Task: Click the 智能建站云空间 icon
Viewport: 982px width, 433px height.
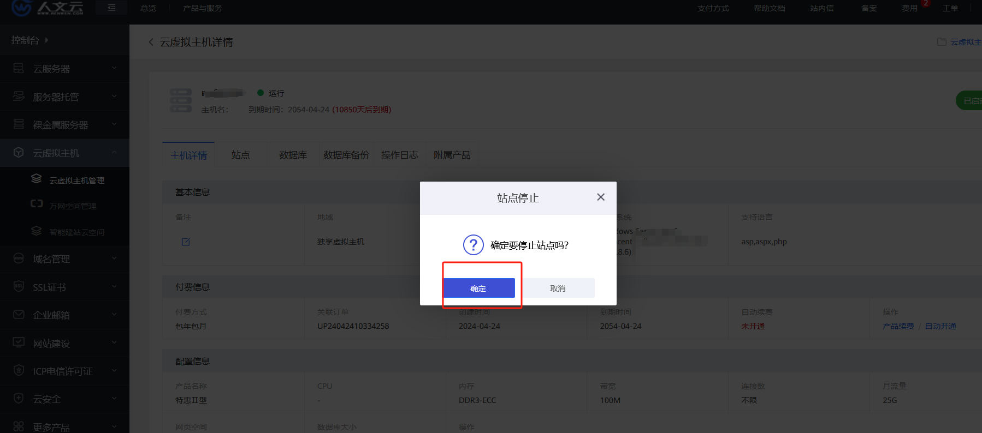Action: (x=37, y=231)
